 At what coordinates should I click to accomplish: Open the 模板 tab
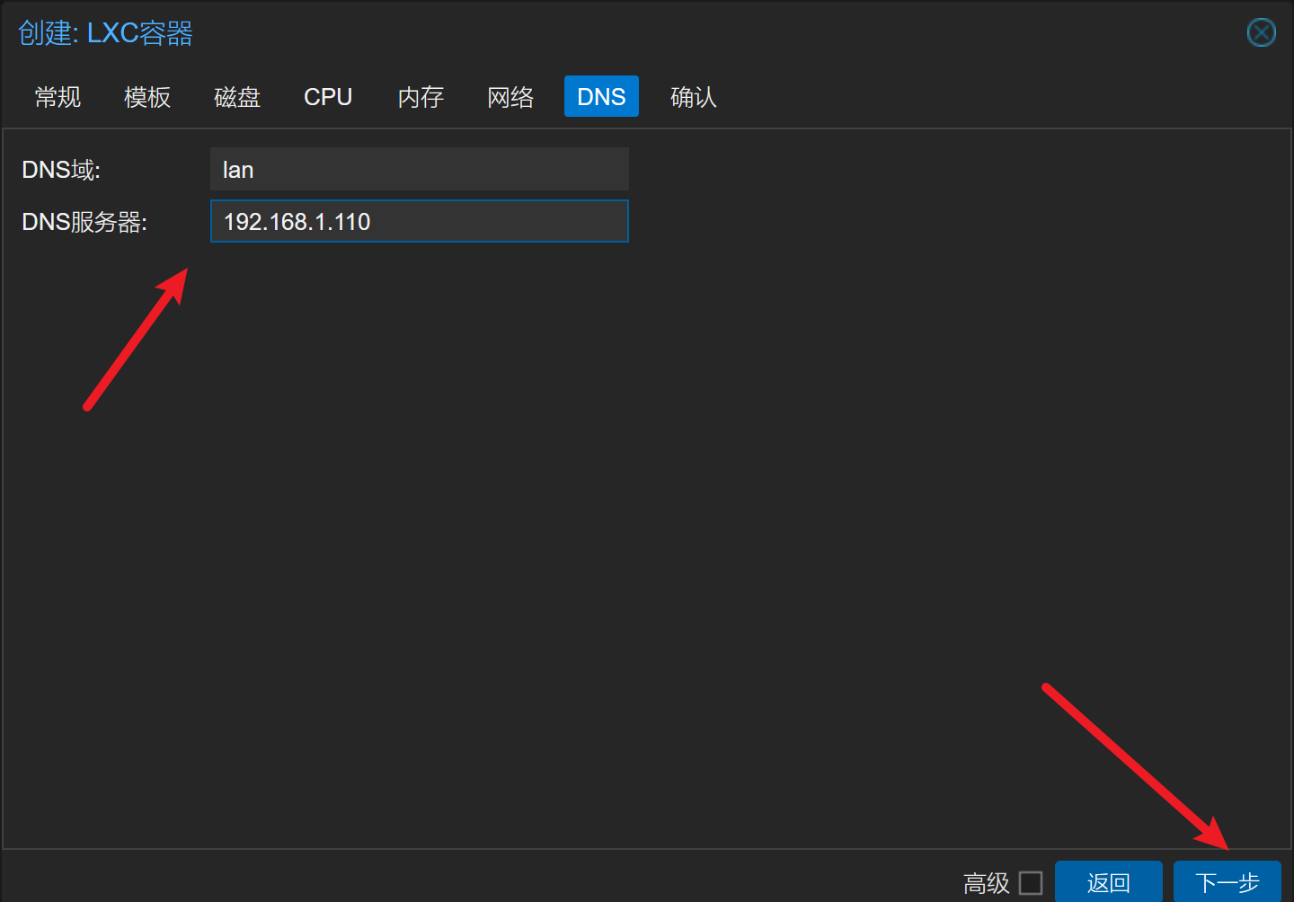147,97
